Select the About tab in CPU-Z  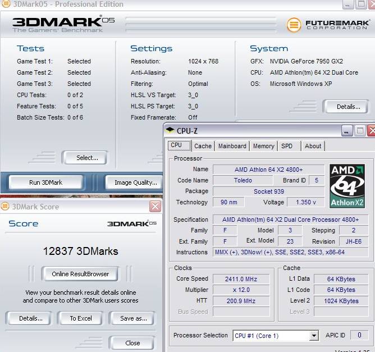point(313,146)
